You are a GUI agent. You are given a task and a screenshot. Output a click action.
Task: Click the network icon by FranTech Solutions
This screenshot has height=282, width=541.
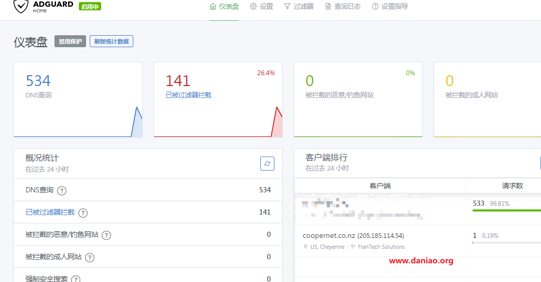[x=353, y=247]
